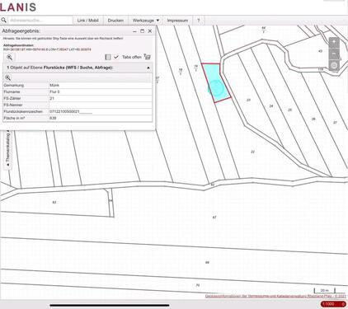The width and height of the screenshot is (348, 309).
Task: Open the Impressum page
Action: click(177, 21)
